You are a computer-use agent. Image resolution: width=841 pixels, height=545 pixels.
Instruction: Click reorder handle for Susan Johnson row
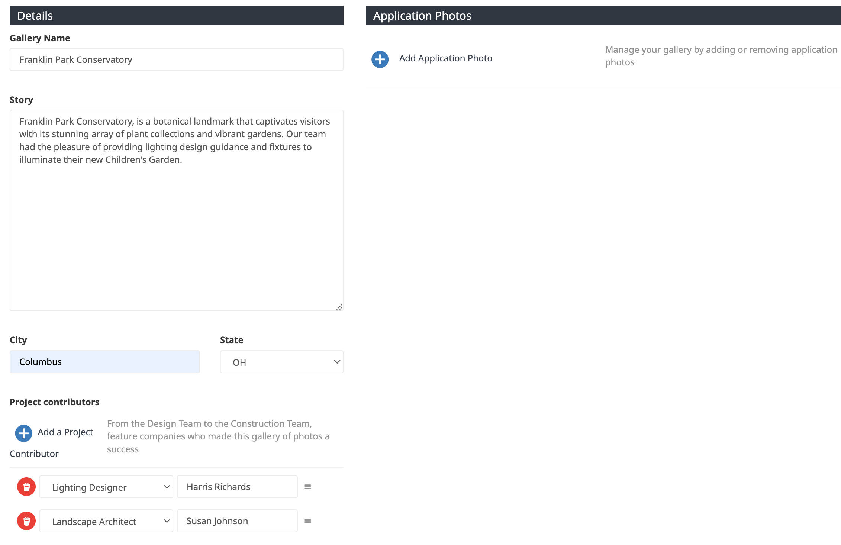(308, 521)
